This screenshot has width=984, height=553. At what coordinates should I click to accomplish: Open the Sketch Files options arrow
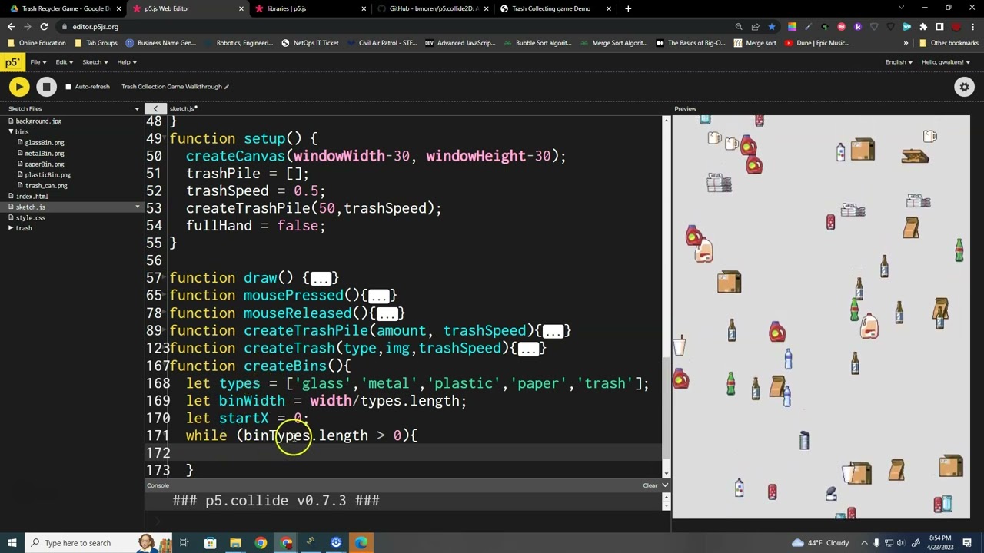(137, 109)
